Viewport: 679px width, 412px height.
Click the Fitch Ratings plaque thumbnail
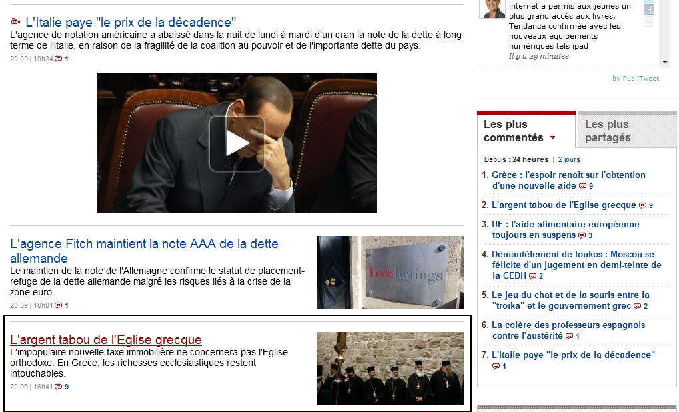(x=390, y=272)
